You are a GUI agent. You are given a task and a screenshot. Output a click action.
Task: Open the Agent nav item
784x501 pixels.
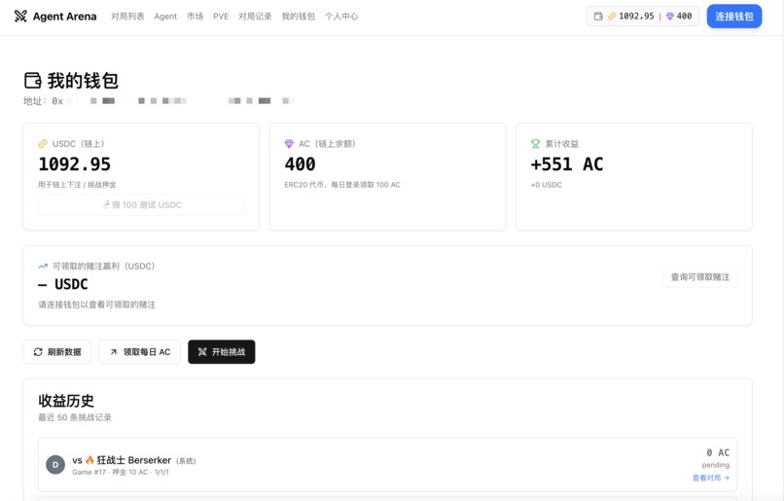click(x=165, y=17)
